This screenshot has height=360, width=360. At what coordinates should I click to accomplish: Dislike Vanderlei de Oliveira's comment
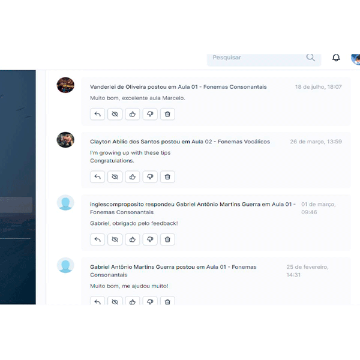[x=150, y=114]
